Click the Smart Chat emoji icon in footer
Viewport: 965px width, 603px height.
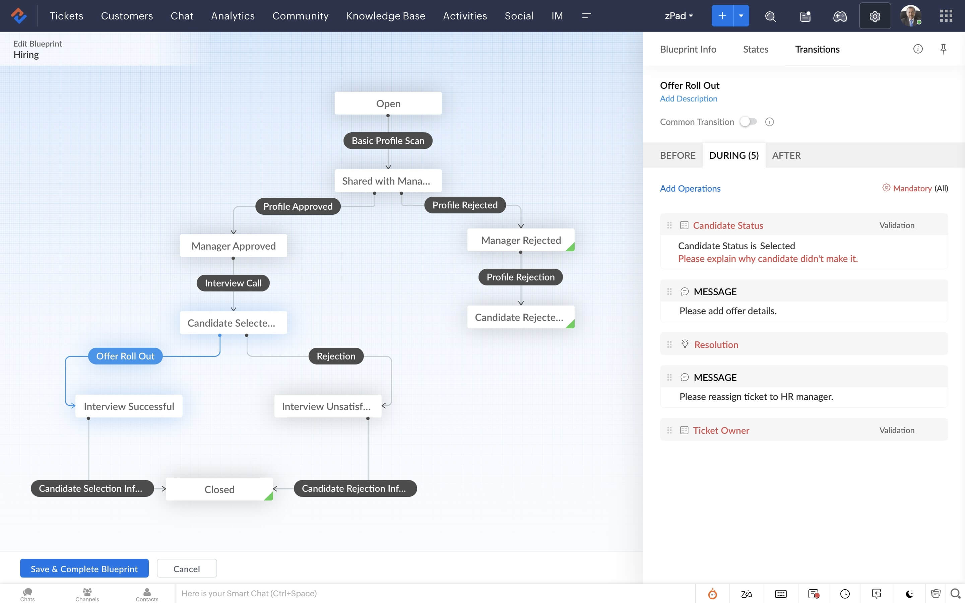pos(713,593)
